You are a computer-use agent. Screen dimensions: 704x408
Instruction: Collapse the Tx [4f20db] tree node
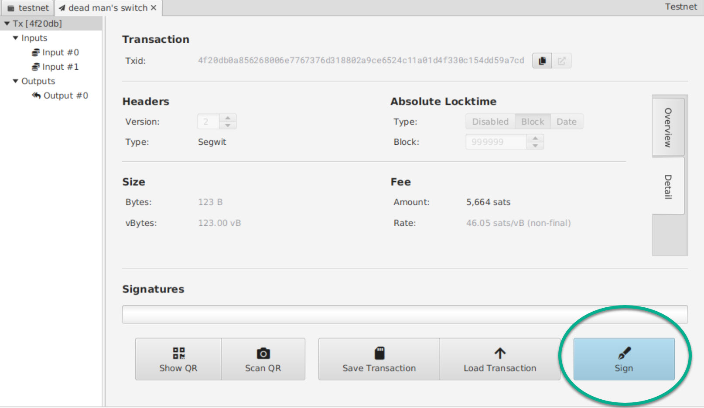pyautogui.click(x=7, y=24)
